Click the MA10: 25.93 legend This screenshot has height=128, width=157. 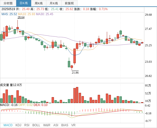(27, 14)
